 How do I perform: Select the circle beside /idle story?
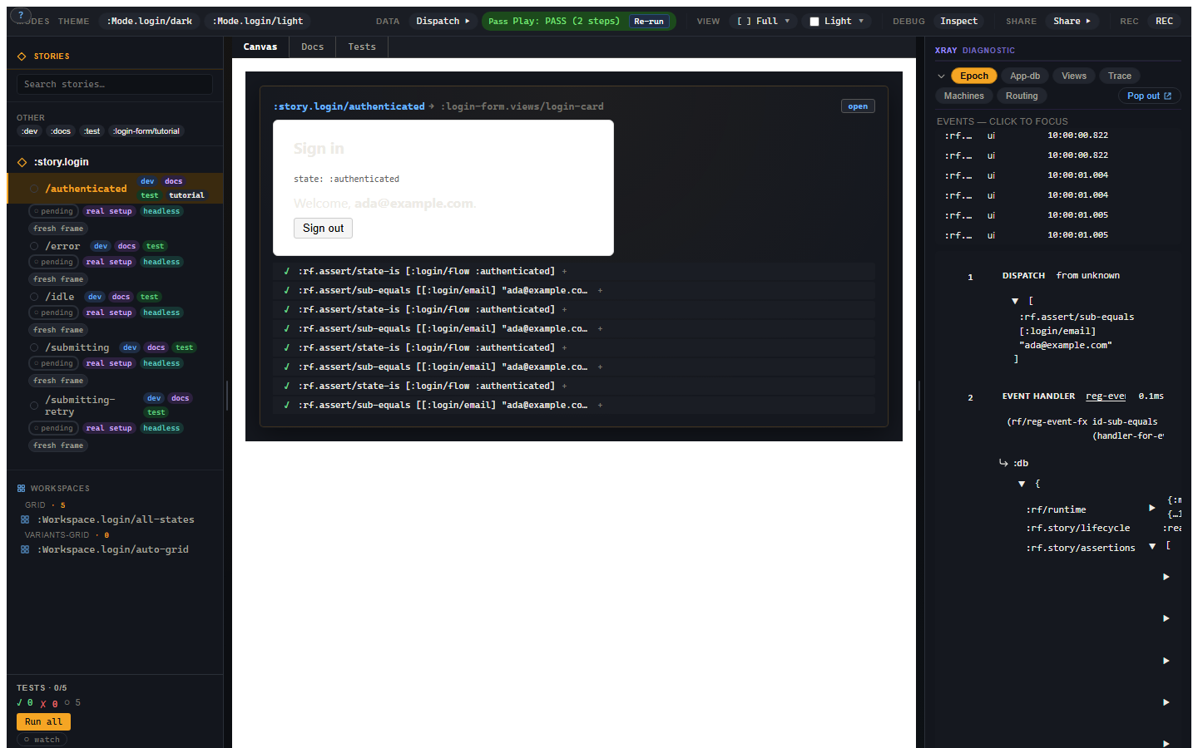[34, 297]
